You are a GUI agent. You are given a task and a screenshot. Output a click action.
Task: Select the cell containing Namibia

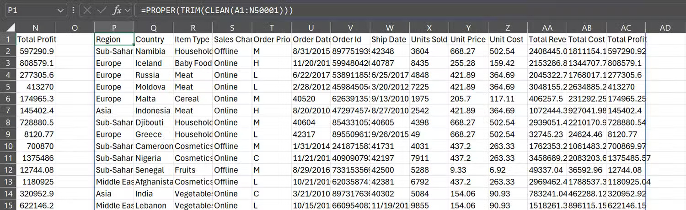point(153,51)
